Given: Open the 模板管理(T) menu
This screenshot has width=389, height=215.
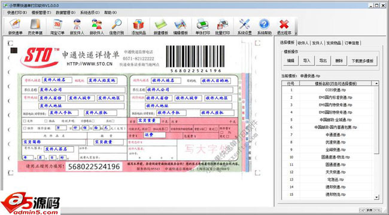Looking at the screenshot, I should pos(41,13).
